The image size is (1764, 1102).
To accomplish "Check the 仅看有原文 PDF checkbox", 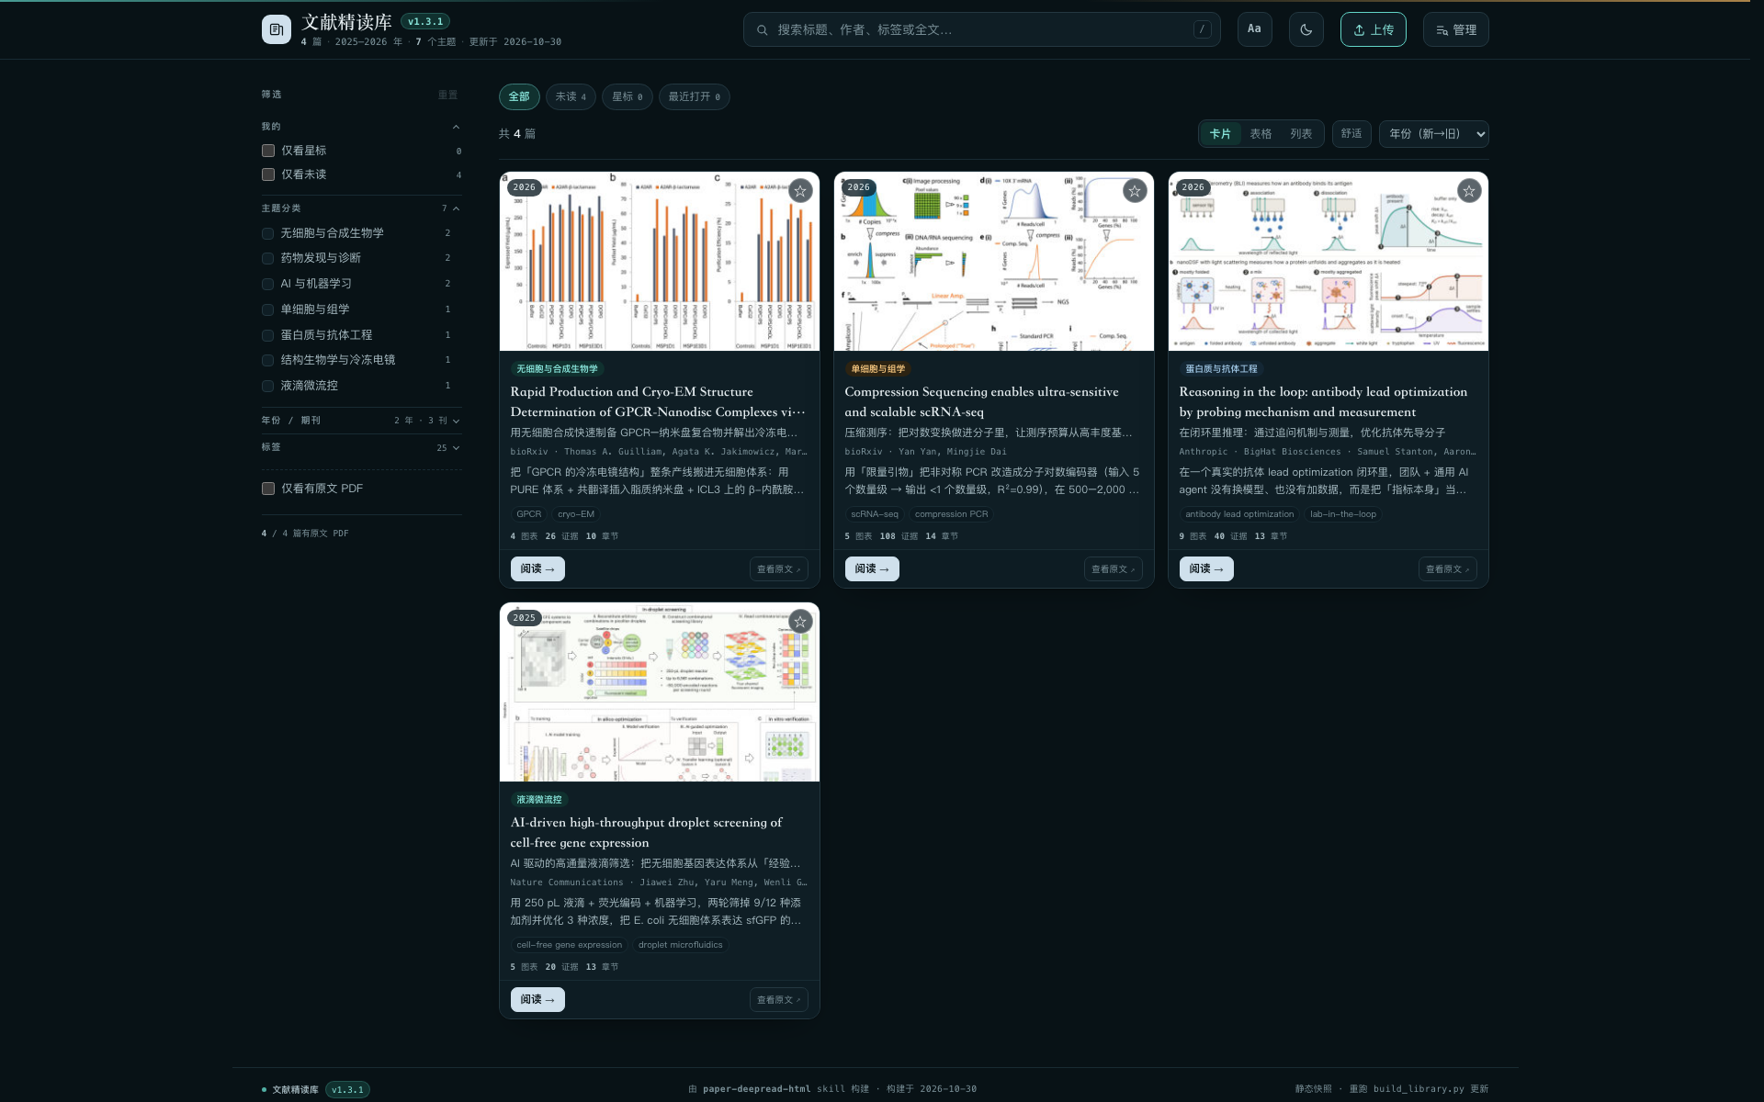I will click(x=268, y=489).
